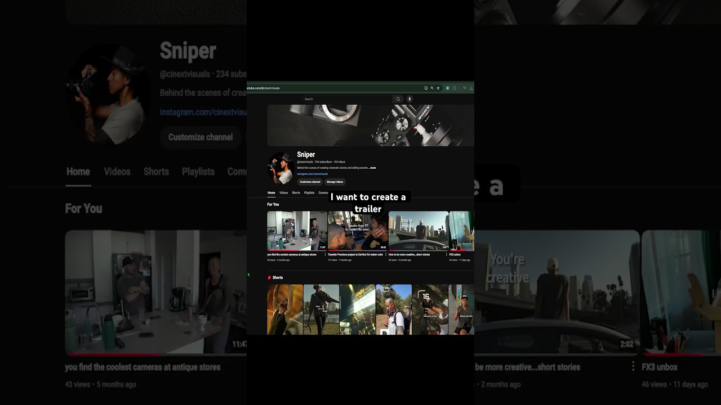Start voice search with the microphone icon
The width and height of the screenshot is (721, 405).
410,99
